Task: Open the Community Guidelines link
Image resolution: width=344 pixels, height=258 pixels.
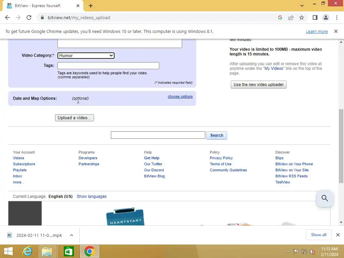Action: coord(228,170)
